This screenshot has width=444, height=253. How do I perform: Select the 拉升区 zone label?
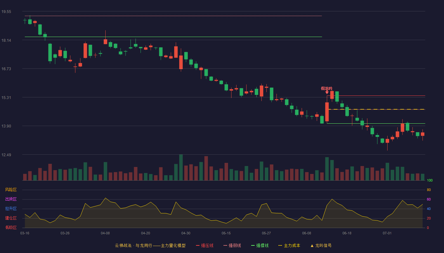[x=11, y=209]
